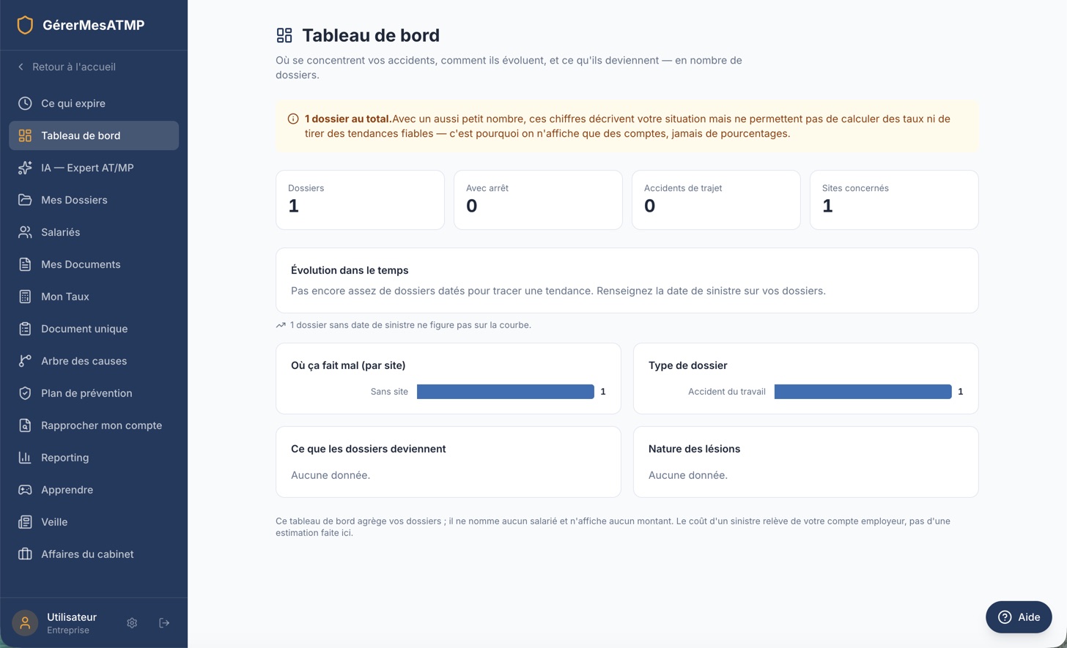
Task: Click the folder icon for Mes Dossiers
Action: pyautogui.click(x=25, y=200)
